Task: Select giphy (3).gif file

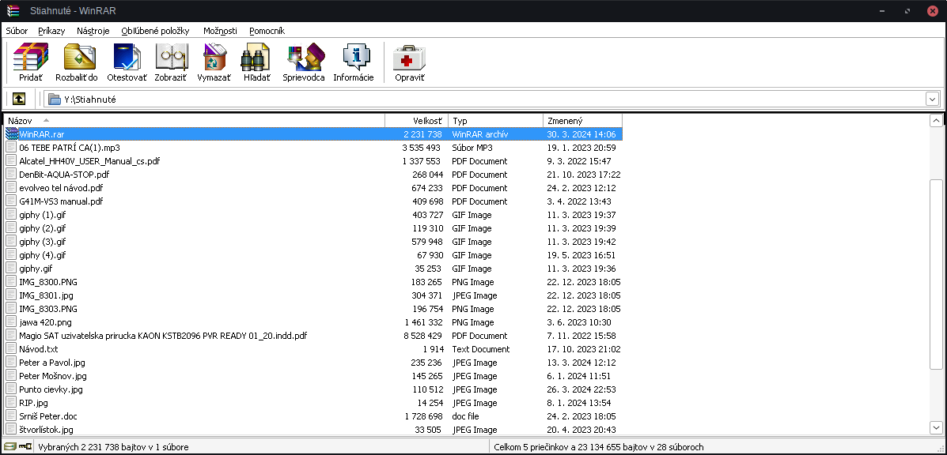Action: 42,242
